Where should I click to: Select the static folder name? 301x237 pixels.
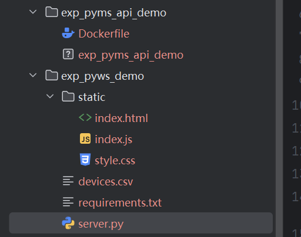point(92,97)
